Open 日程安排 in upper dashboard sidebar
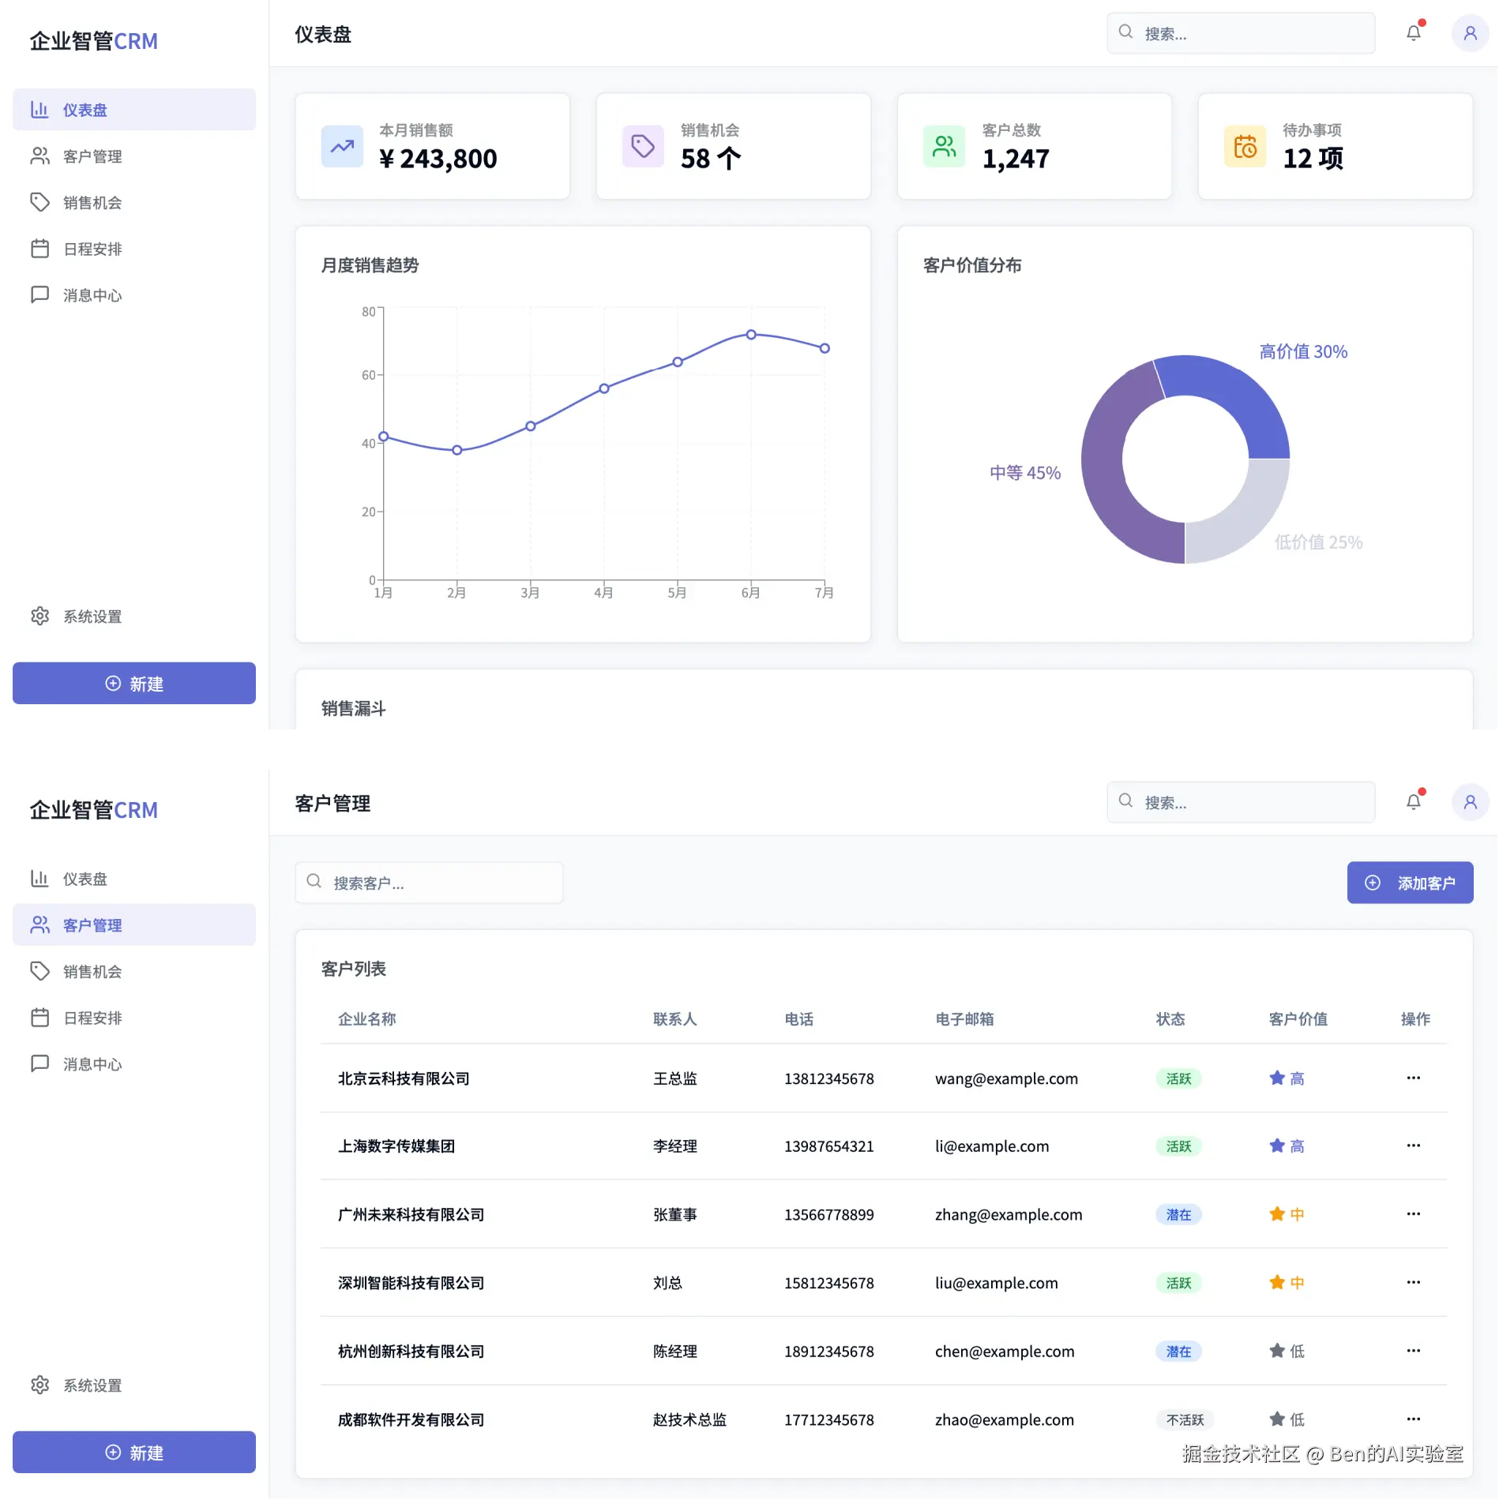This screenshot has height=1500, width=1499. 134,249
